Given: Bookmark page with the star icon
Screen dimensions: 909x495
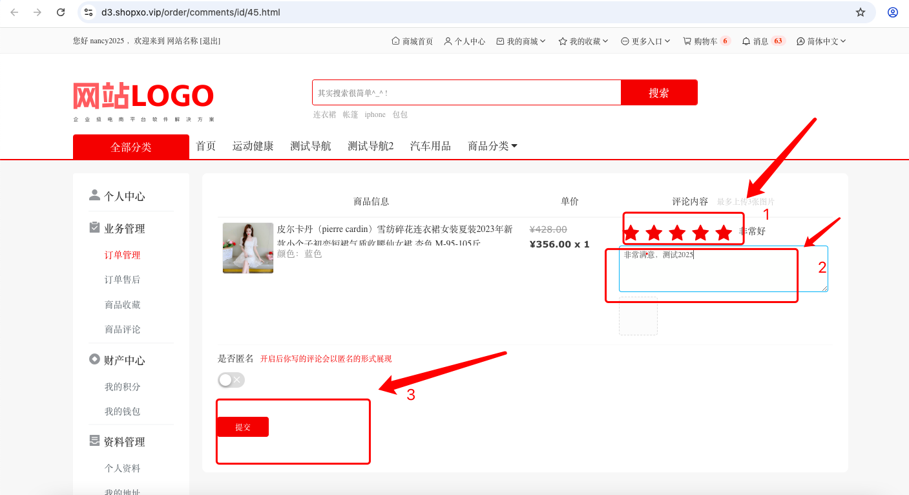Looking at the screenshot, I should point(861,12).
